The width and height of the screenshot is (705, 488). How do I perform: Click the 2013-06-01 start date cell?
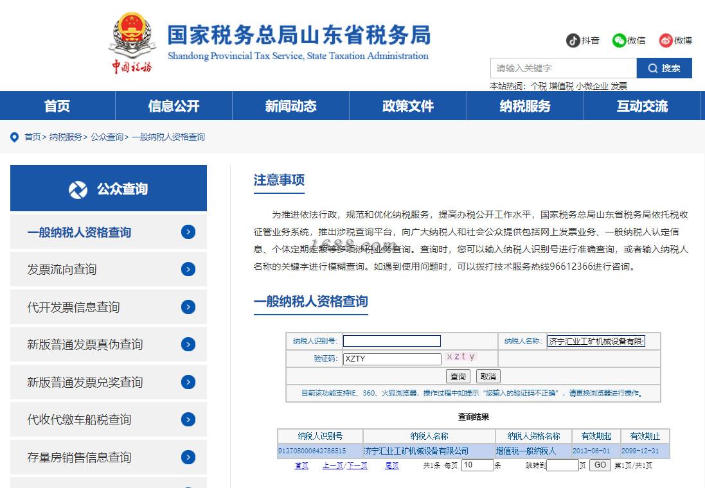[x=596, y=451]
